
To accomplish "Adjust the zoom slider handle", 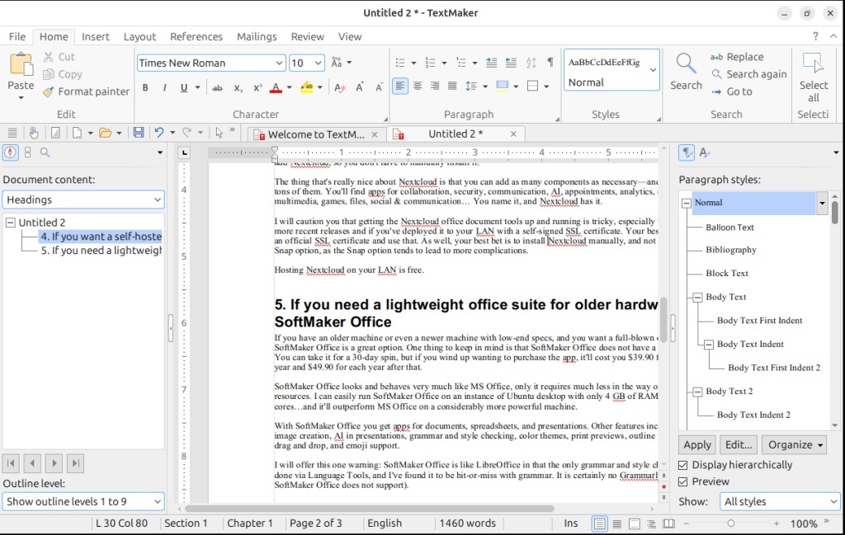I will [731, 523].
